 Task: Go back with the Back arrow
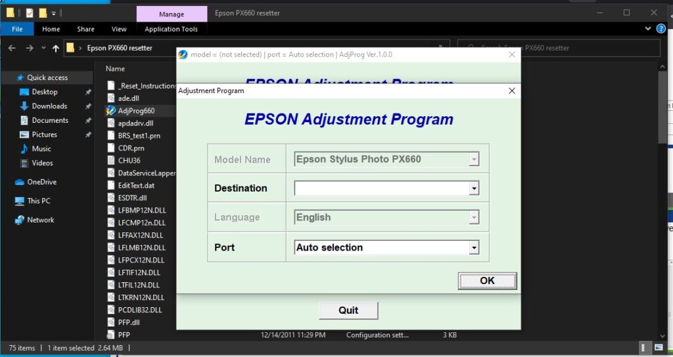pos(12,48)
